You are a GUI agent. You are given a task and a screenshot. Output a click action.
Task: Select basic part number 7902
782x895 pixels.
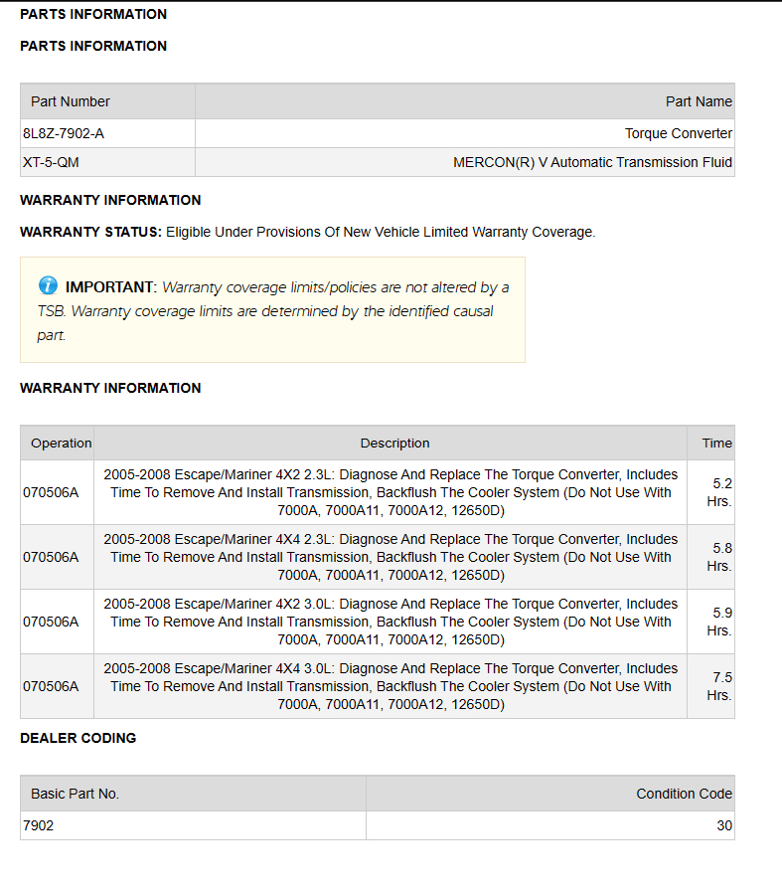[x=39, y=825]
